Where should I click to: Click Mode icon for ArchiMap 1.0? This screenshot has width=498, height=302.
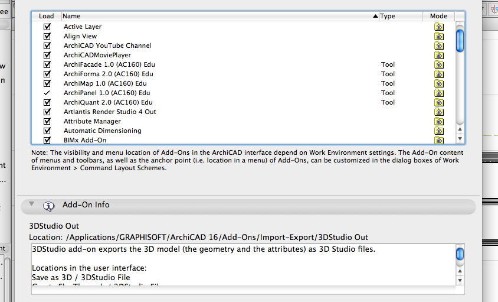click(439, 84)
